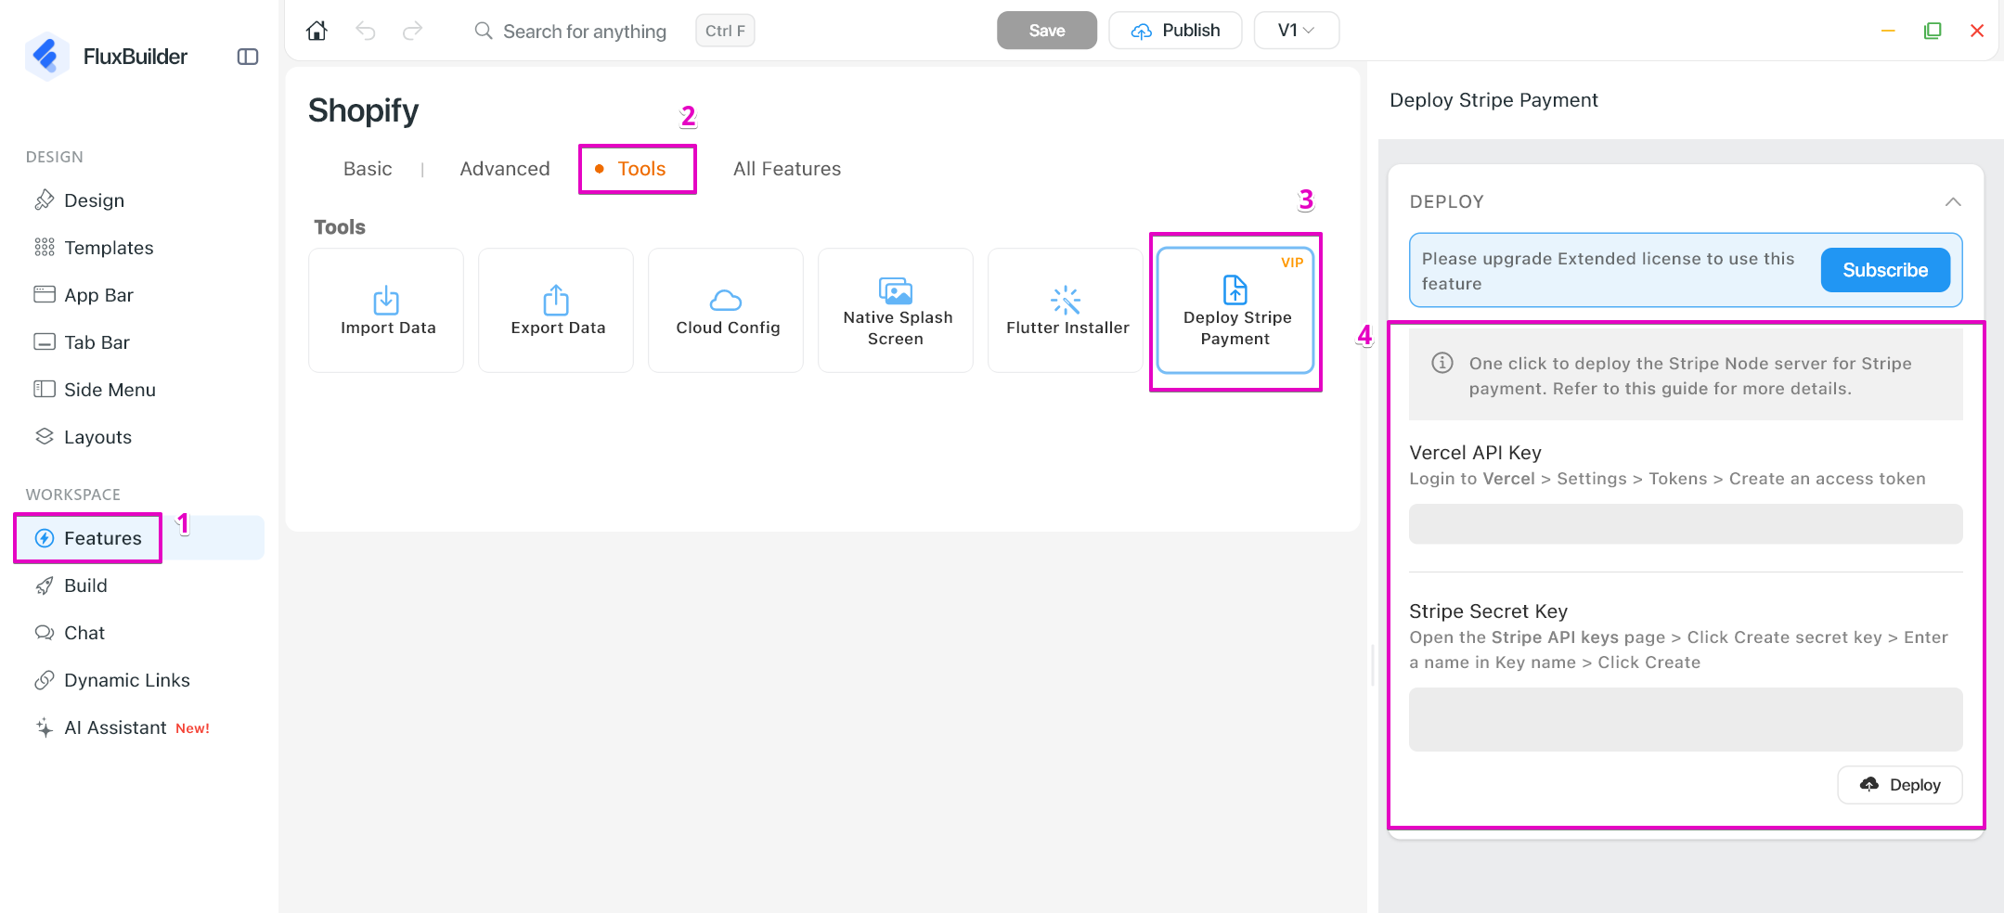Viewport: 2004px width, 913px height.
Task: Maximize the FluxBuilder window
Action: 1933,31
